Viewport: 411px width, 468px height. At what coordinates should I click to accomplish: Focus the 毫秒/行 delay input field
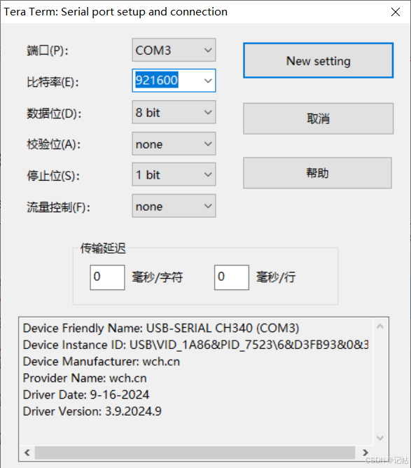coord(232,277)
